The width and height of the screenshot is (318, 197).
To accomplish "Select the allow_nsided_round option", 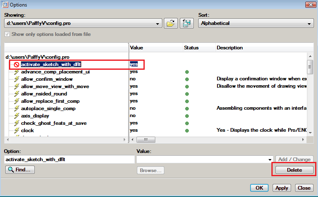I will pos(44,94).
